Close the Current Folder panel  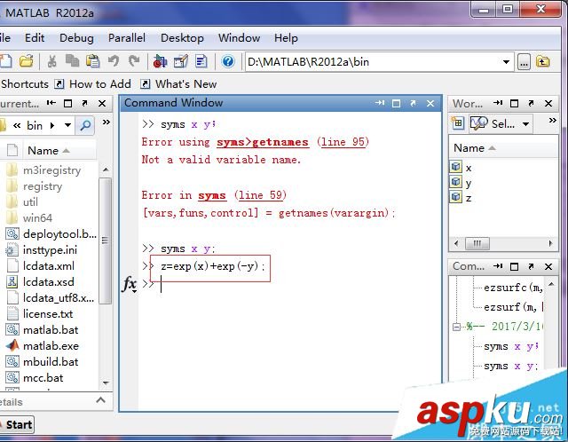coord(102,104)
